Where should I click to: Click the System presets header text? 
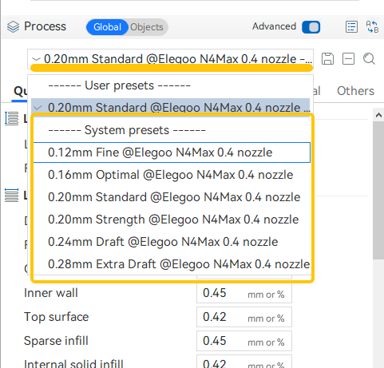pos(127,130)
